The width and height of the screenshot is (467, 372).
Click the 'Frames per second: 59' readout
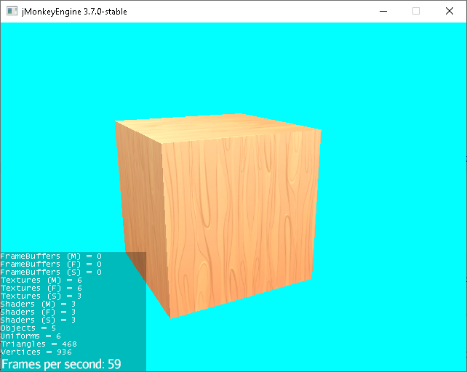click(61, 364)
